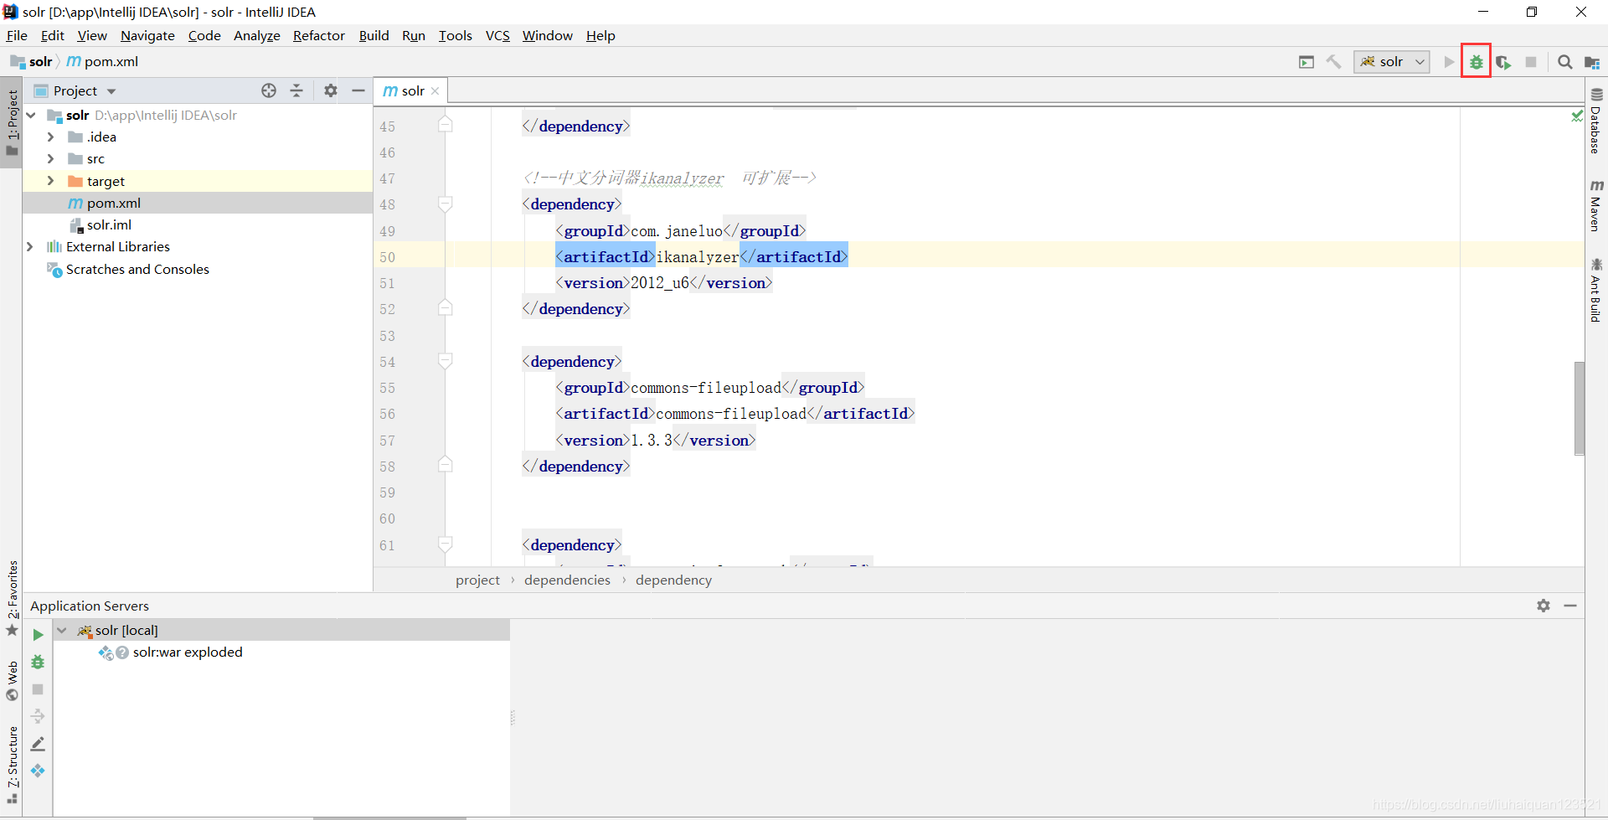1608x820 pixels.
Task: Open the Analyze menu
Action: pos(256,35)
